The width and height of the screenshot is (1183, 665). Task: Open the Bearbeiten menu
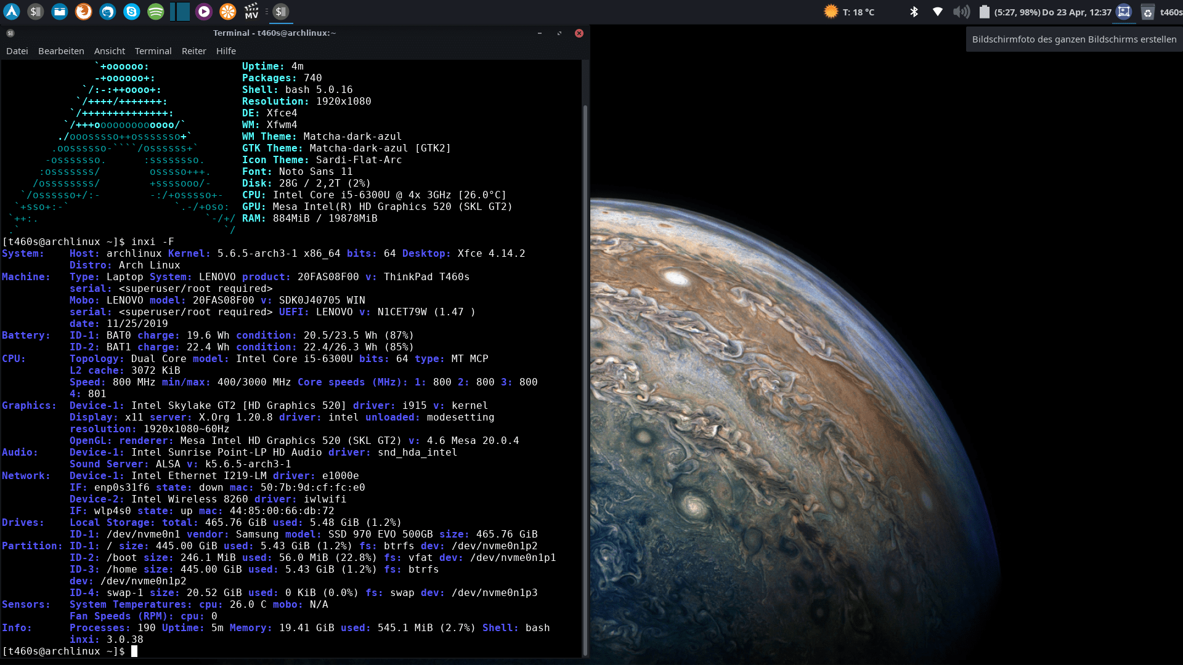[x=61, y=51]
